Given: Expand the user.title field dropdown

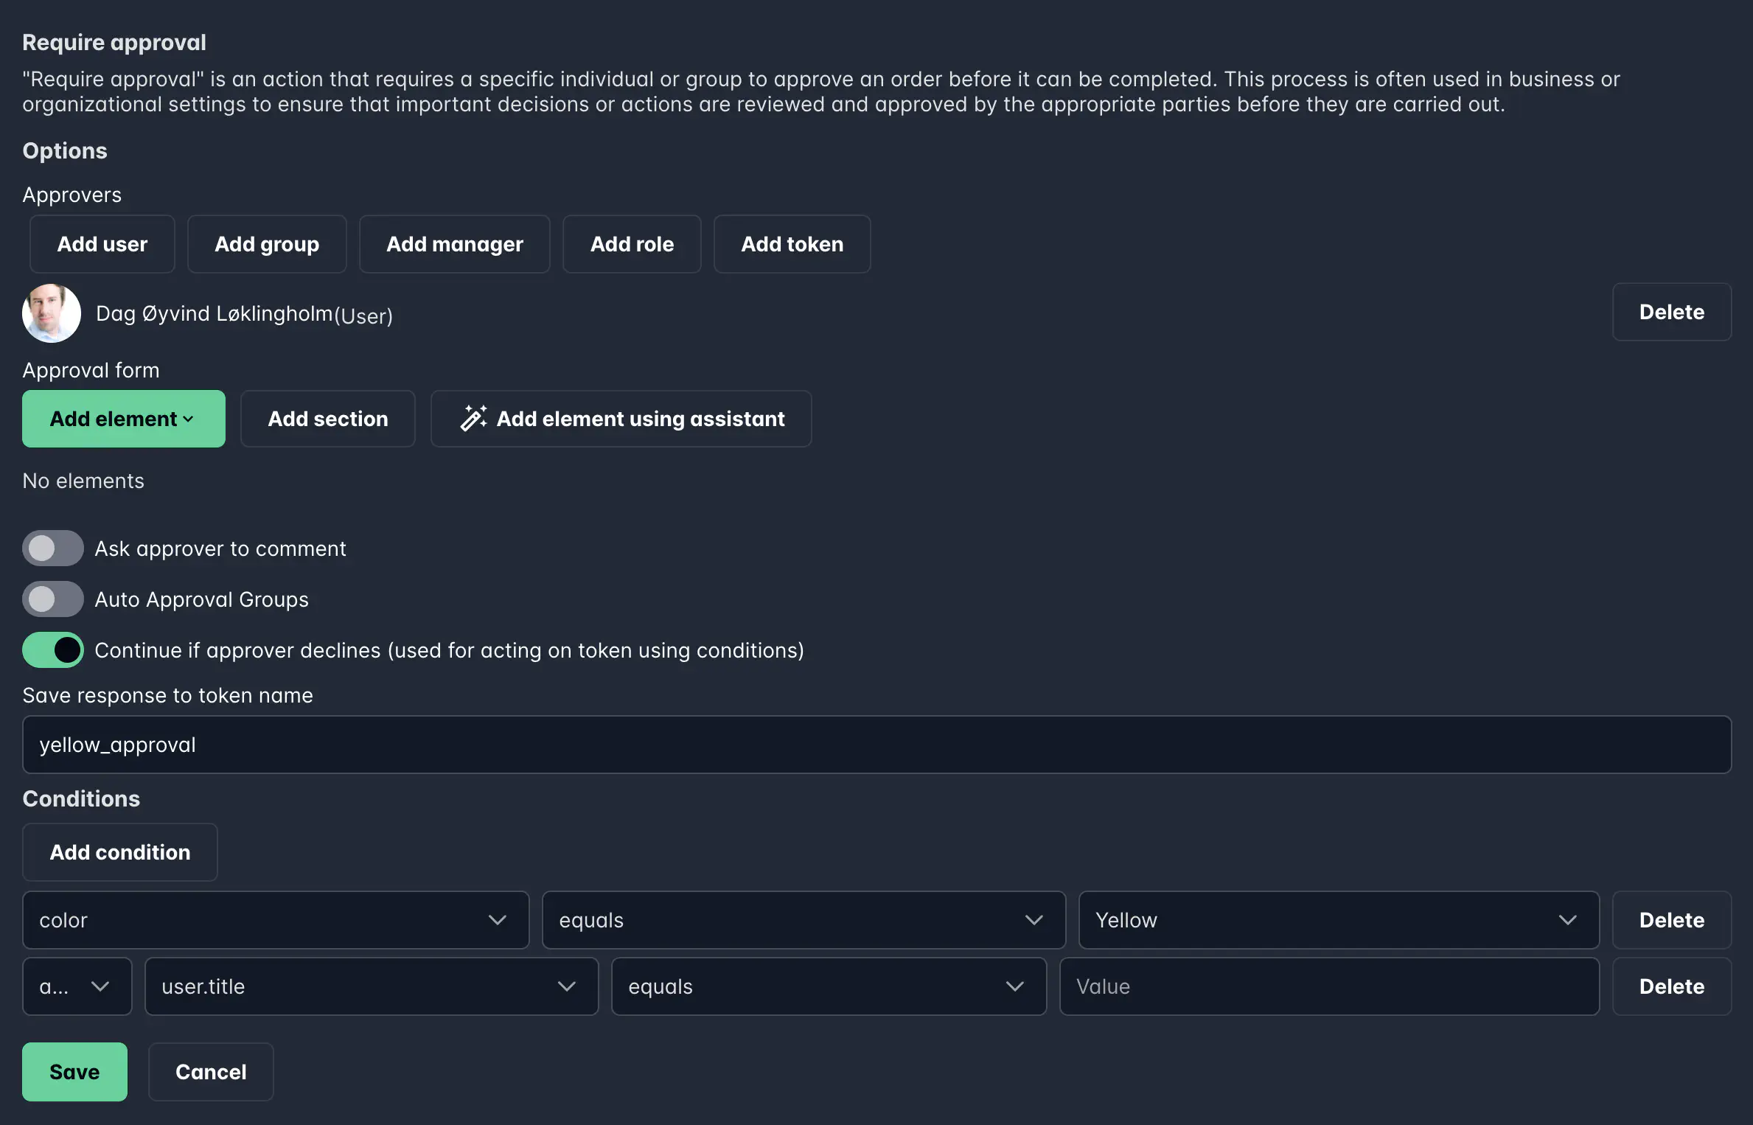Looking at the screenshot, I should 371,986.
